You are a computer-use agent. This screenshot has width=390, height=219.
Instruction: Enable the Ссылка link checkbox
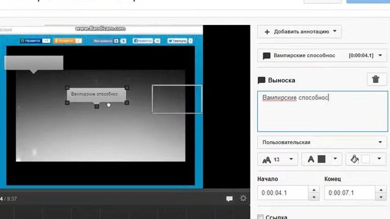[x=260, y=217]
